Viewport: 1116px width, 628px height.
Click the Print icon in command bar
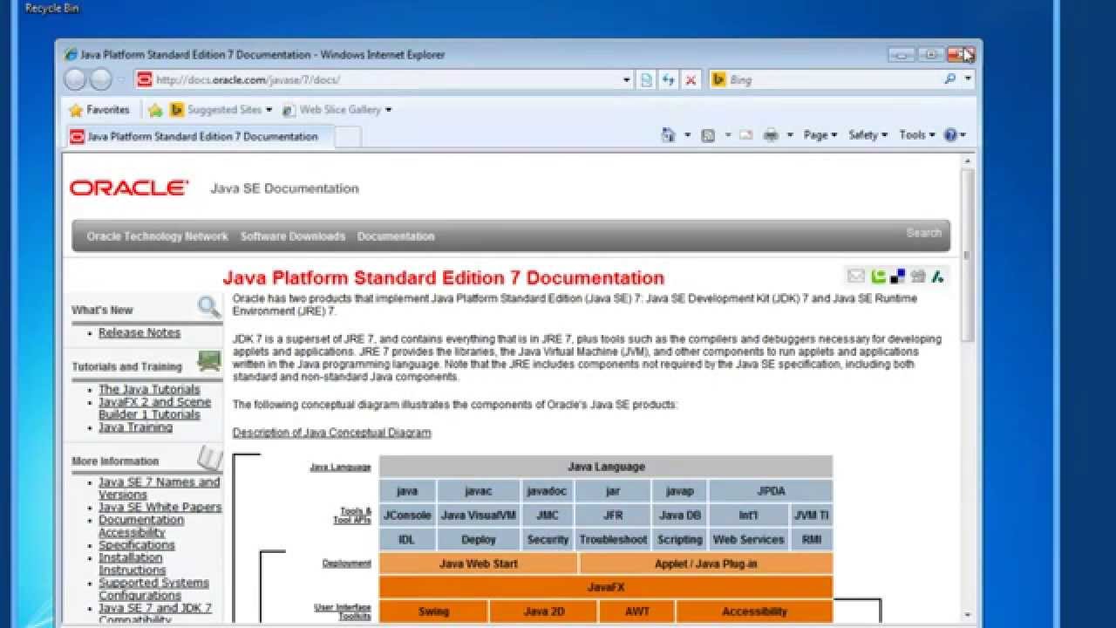tap(771, 135)
